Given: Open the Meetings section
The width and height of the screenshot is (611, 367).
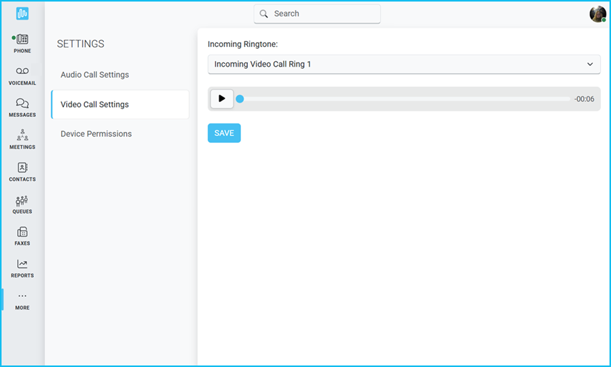Looking at the screenshot, I should click(22, 139).
